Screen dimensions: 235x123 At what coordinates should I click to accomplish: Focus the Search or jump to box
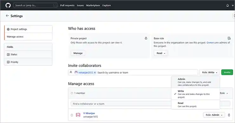[35, 5]
